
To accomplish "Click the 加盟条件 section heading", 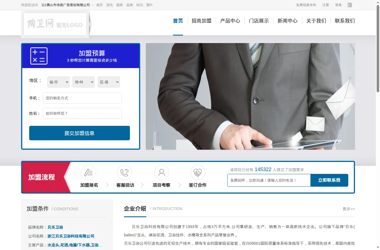I will tap(38, 209).
